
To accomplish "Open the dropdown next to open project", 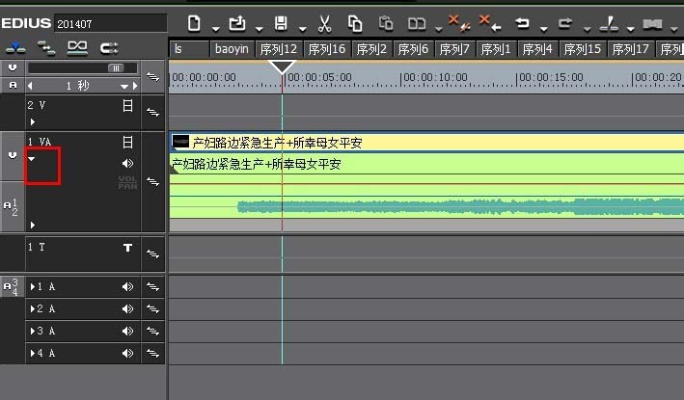I will click(x=260, y=29).
